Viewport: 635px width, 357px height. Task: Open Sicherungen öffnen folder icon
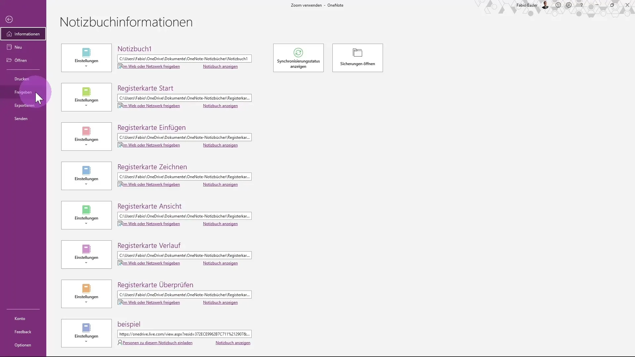[357, 53]
